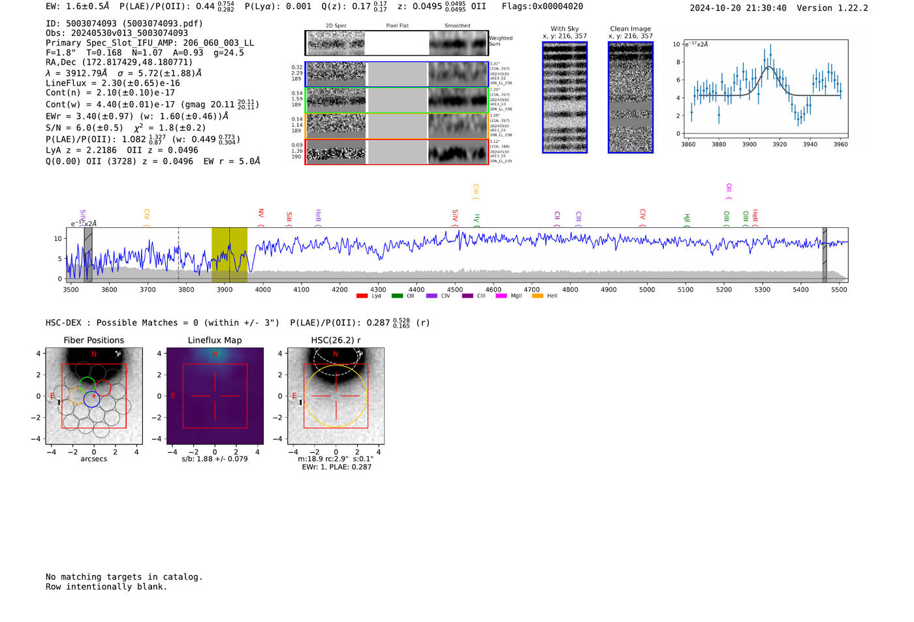Click the Hβ line marker above the spectrum
The image size is (914, 622).
pyautogui.click(x=687, y=219)
